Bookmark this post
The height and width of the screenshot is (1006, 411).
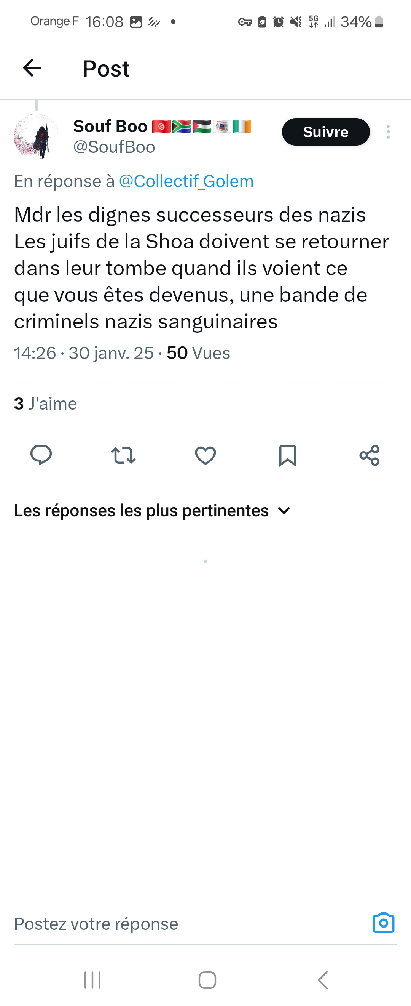(x=287, y=455)
